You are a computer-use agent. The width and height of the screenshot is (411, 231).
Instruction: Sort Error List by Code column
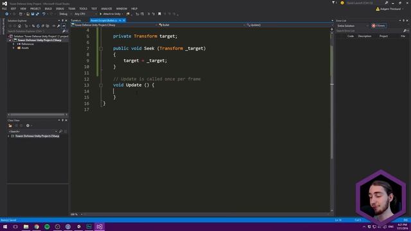pyautogui.click(x=351, y=36)
